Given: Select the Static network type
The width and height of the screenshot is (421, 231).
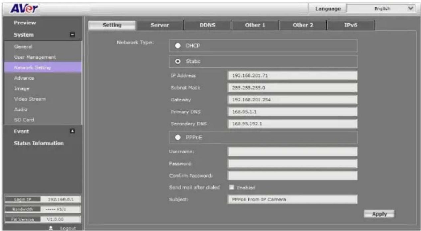Looking at the screenshot, I should pos(178,61).
